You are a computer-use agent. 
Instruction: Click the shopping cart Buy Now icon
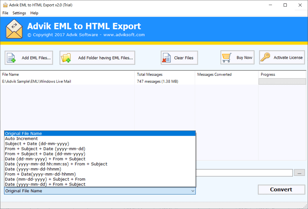click(226, 58)
